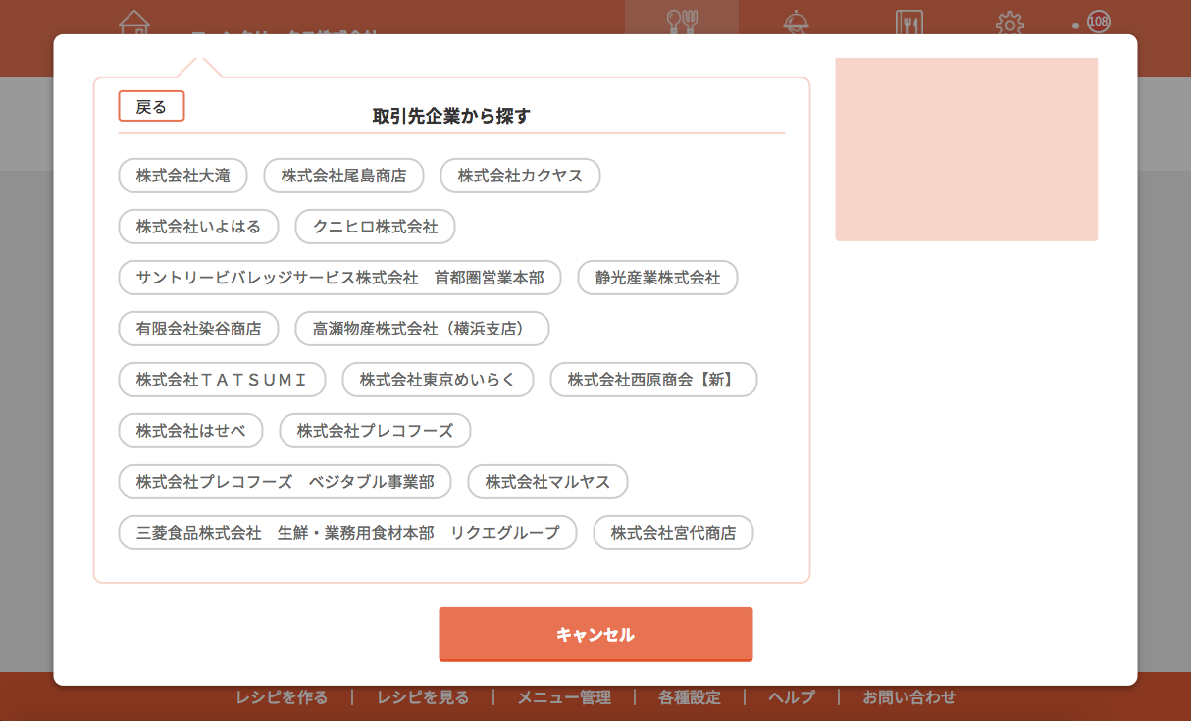Open the spoon and fork recipe icon
This screenshot has width=1191, height=721.
point(681,22)
